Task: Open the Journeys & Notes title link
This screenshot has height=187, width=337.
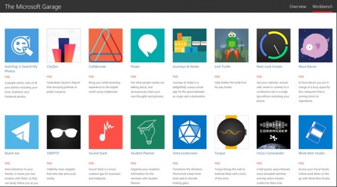Action: [x=186, y=66]
